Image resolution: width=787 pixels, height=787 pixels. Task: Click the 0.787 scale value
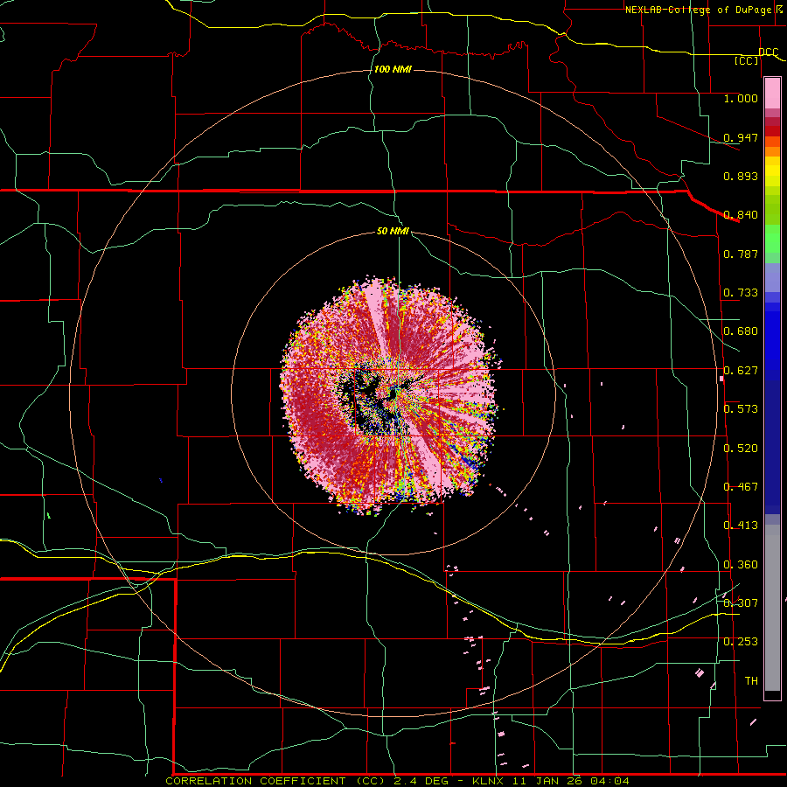(x=741, y=254)
